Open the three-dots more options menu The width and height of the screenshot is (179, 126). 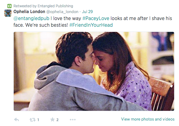[73, 120]
